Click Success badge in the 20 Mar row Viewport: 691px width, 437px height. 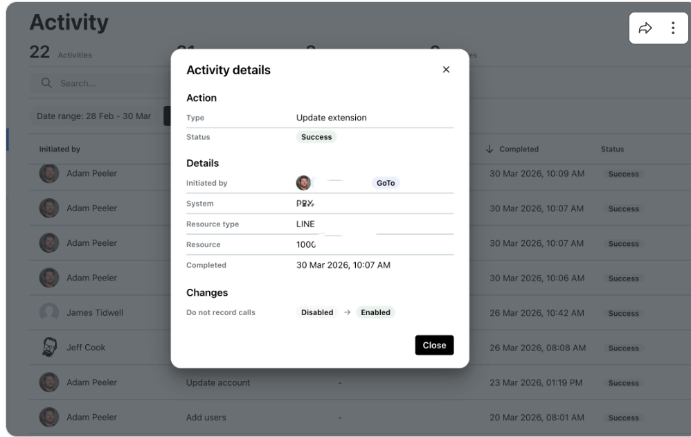pos(623,418)
